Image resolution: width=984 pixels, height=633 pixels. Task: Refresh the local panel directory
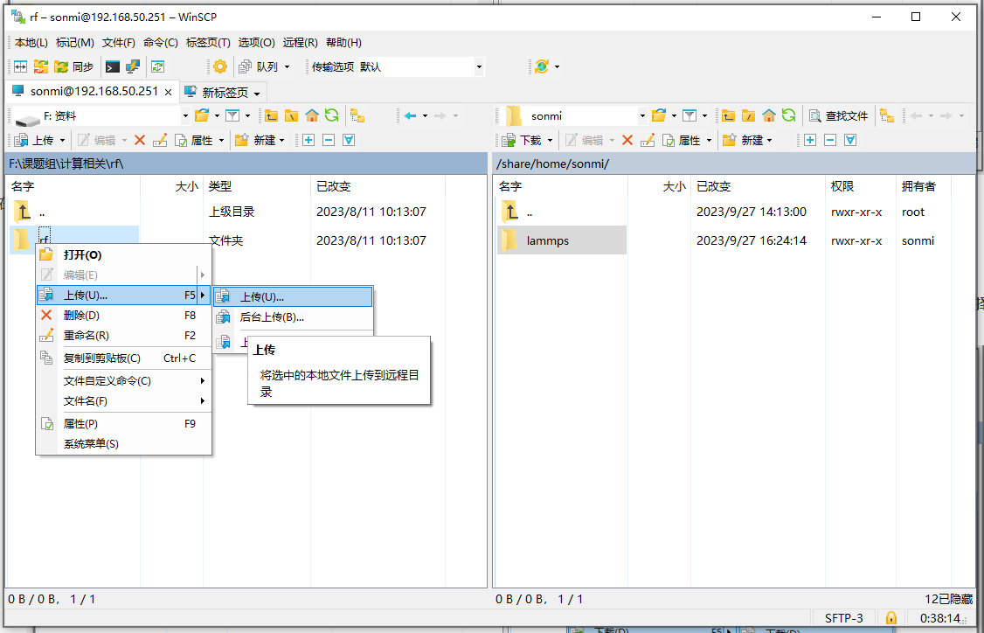click(x=331, y=115)
